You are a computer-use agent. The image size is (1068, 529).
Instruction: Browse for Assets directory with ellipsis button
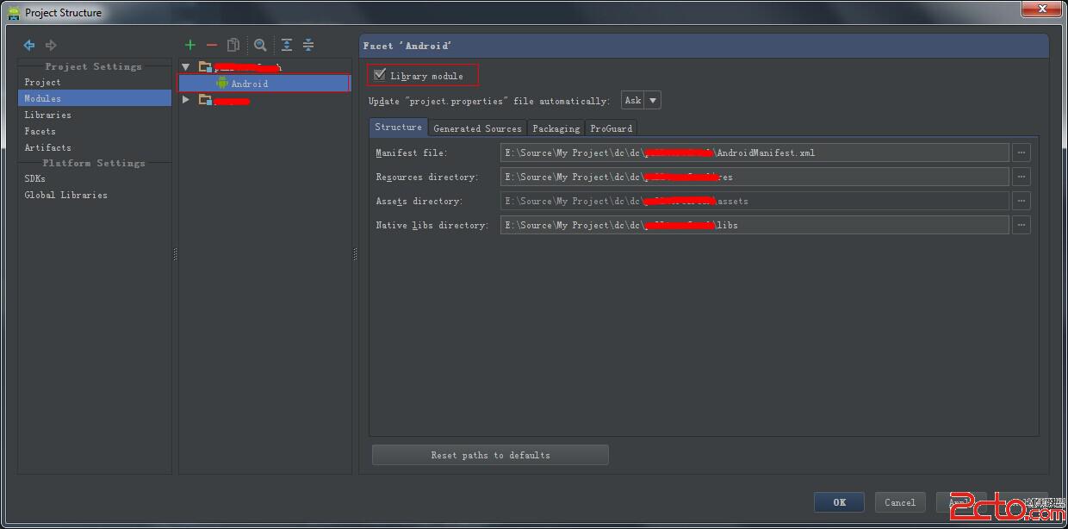[x=1021, y=201]
